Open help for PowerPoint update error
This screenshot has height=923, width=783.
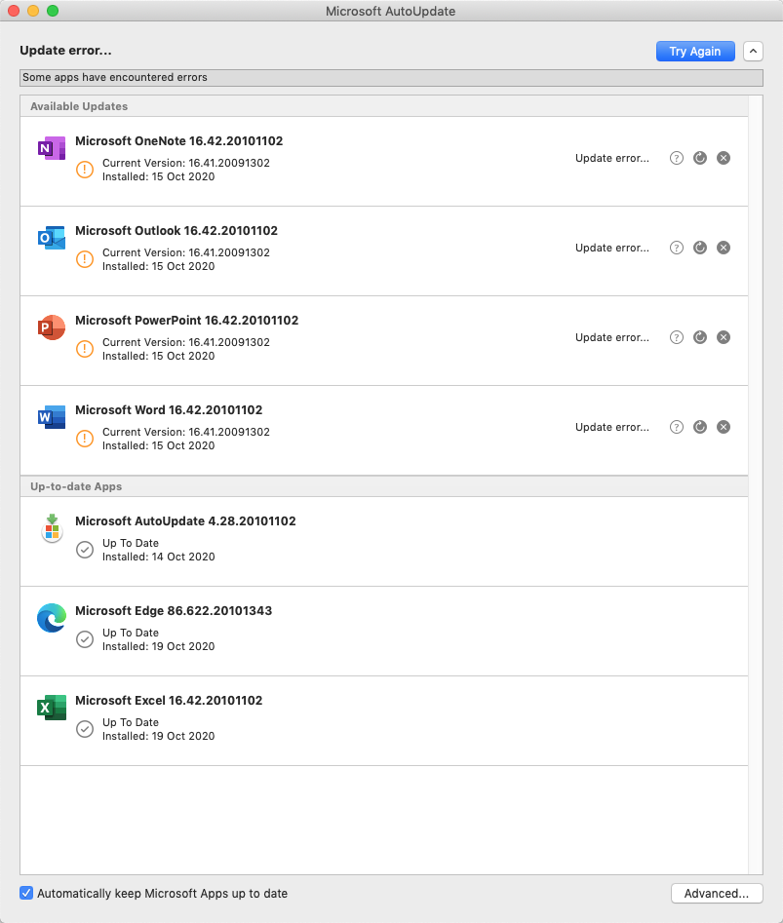[x=677, y=337]
